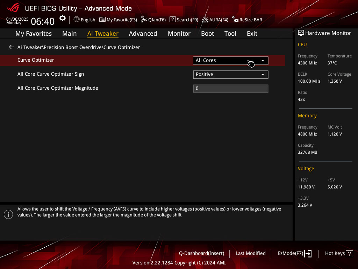Click the 1.120 V MC Volt value

pos(335,134)
